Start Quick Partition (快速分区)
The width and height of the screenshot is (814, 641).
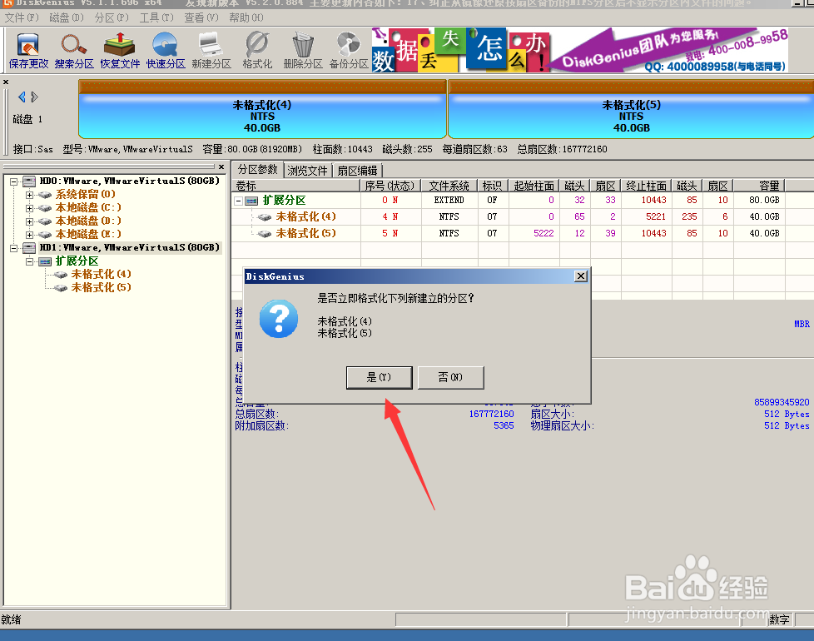[166, 50]
